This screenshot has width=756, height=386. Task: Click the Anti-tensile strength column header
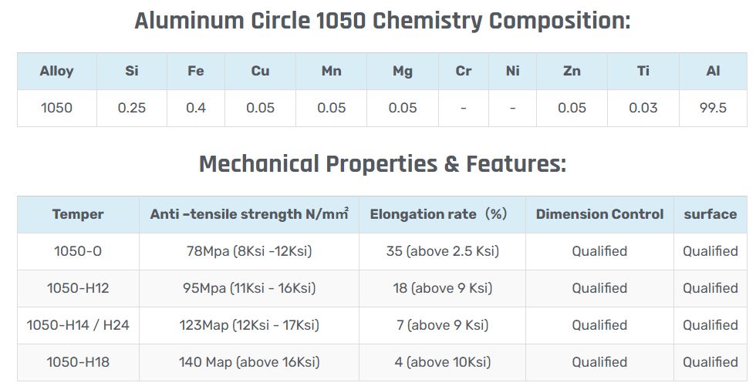coord(249,214)
